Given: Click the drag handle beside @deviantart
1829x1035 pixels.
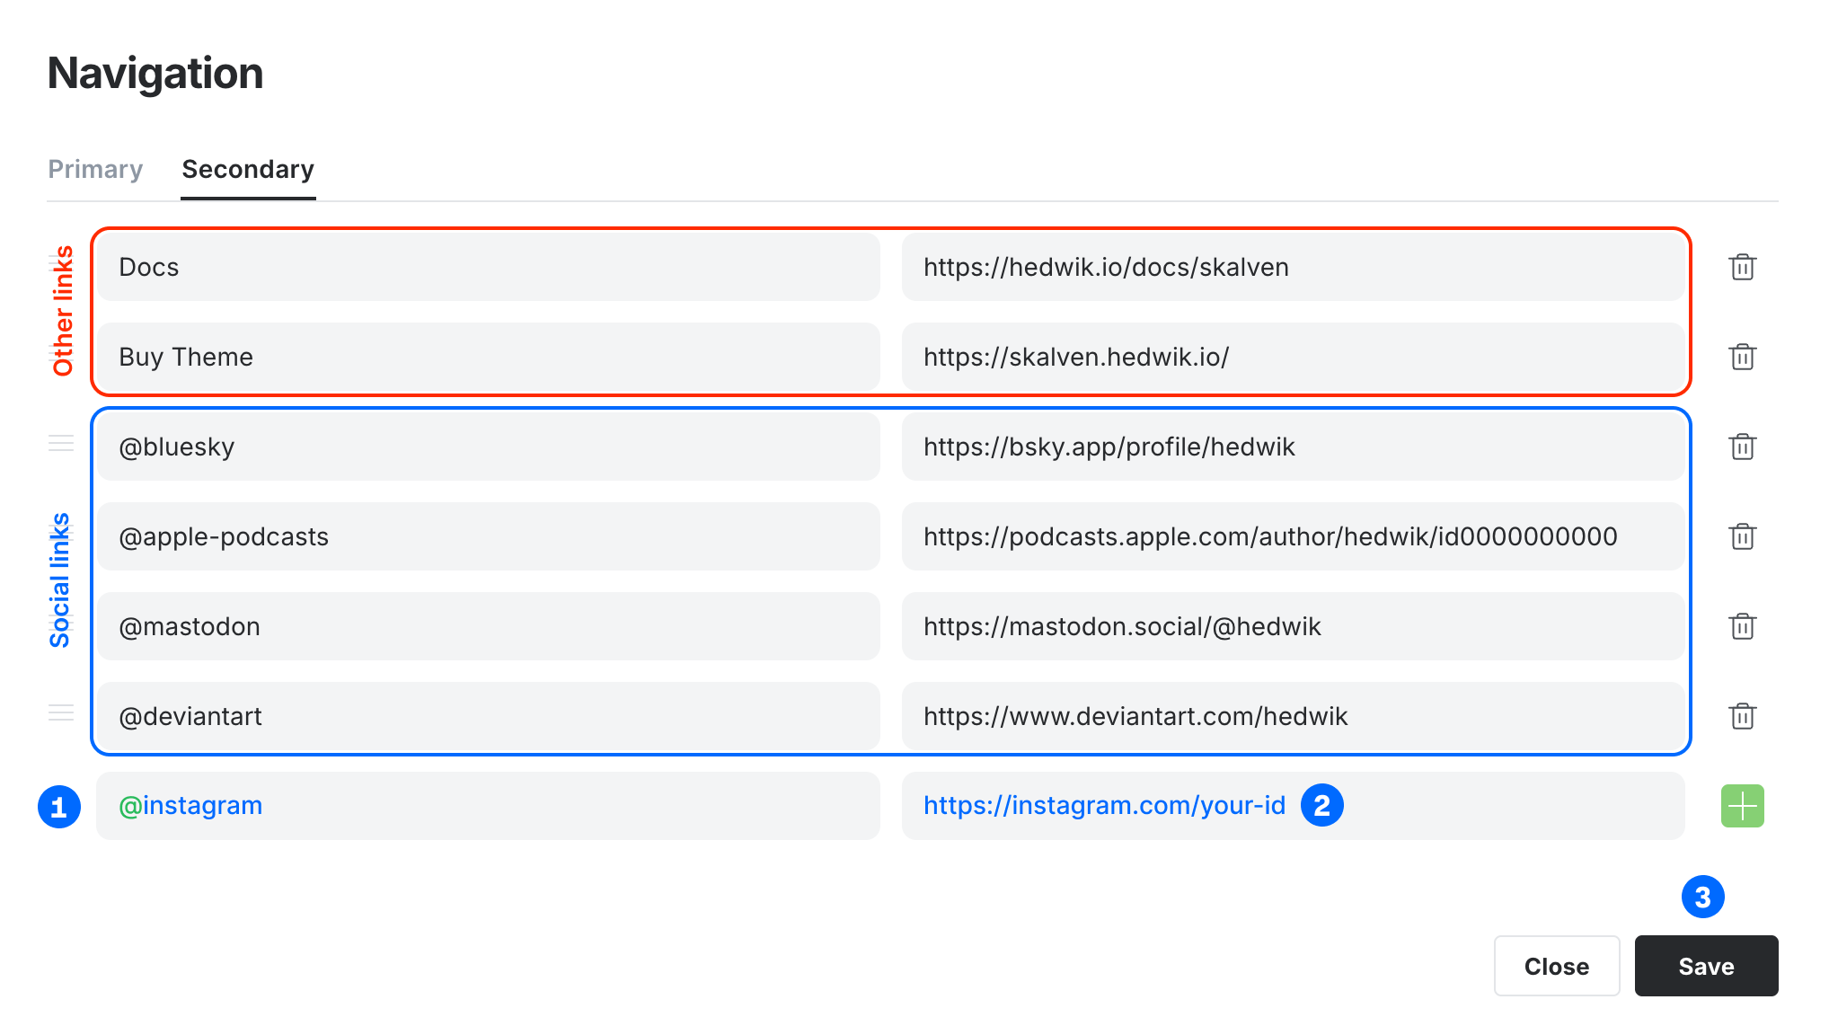Looking at the screenshot, I should (x=61, y=713).
